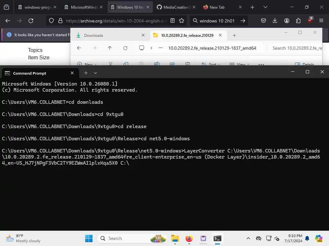This screenshot has width=329, height=246.
Task: Switch to Downloads tab in File Explorer
Action: coord(111,35)
